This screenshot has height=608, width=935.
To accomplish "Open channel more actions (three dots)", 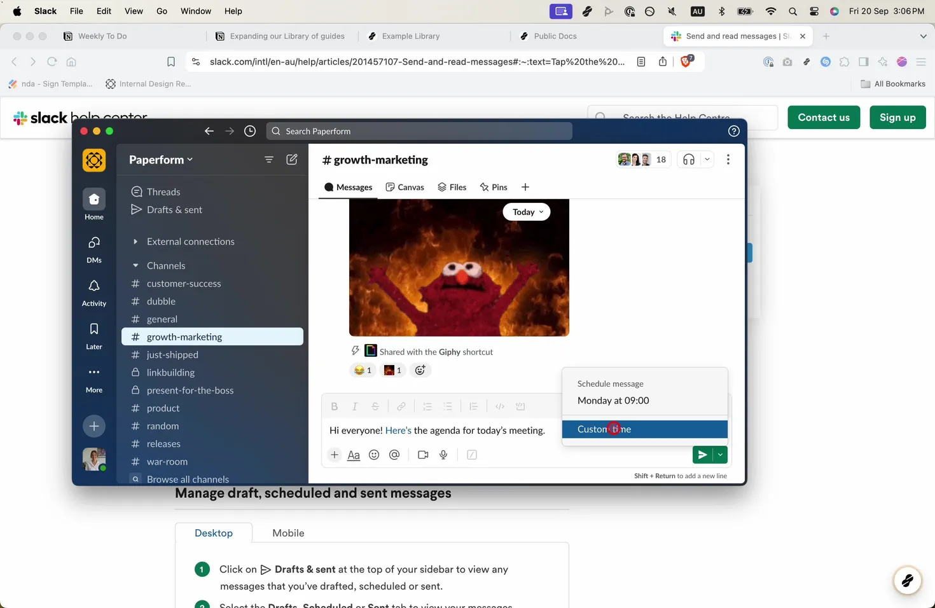I will coord(728,160).
